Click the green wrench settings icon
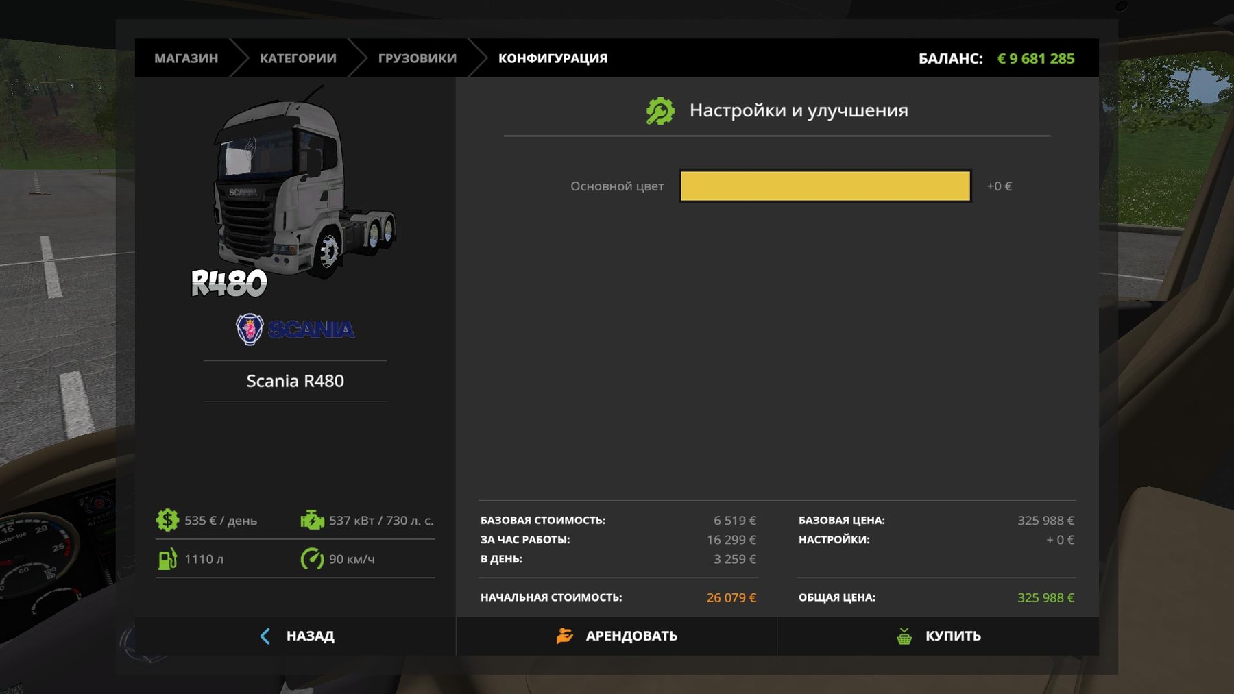This screenshot has height=694, width=1234. (x=660, y=111)
